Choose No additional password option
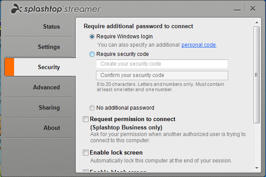Image resolution: width=266 pixels, height=177 pixels. point(92,108)
